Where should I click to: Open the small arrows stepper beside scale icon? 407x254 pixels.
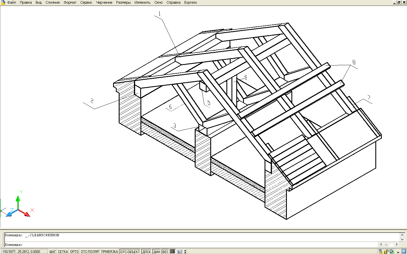(185, 251)
